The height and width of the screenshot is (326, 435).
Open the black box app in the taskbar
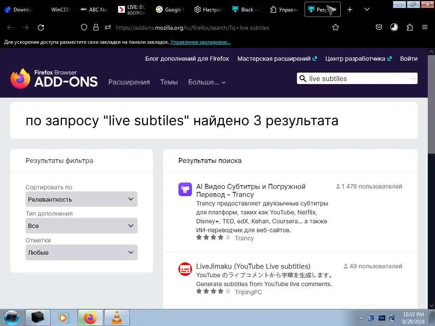(38, 318)
